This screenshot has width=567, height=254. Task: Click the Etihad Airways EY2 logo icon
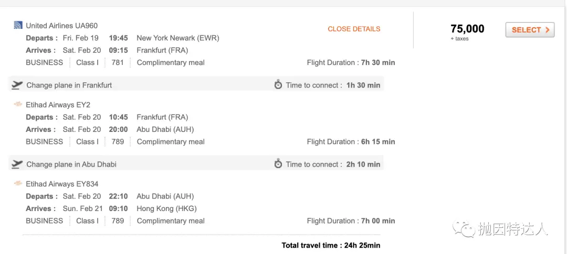18,104
